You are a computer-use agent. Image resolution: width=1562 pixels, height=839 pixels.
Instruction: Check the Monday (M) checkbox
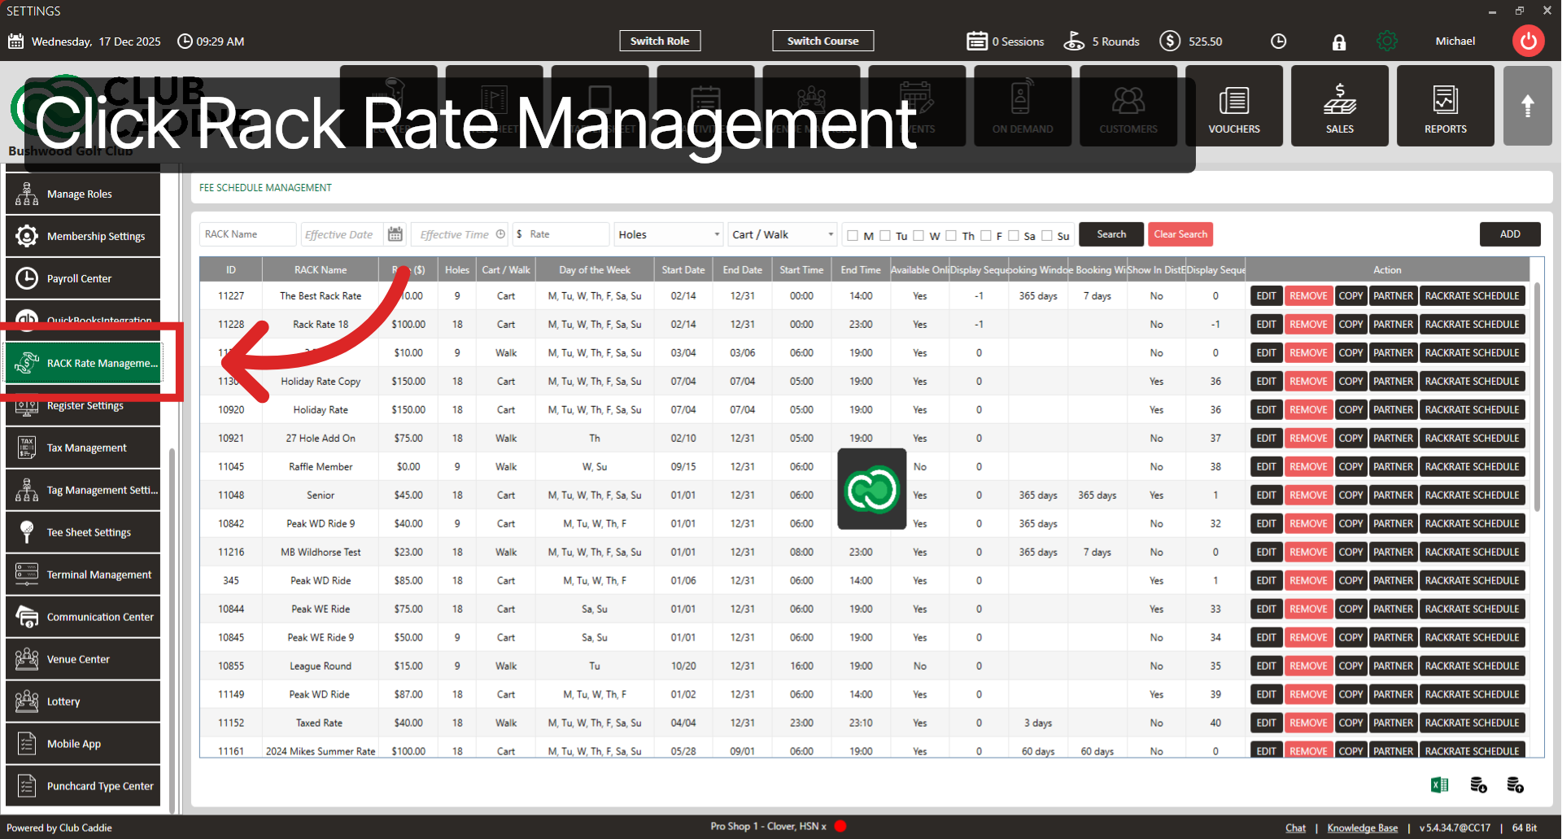[x=853, y=236]
